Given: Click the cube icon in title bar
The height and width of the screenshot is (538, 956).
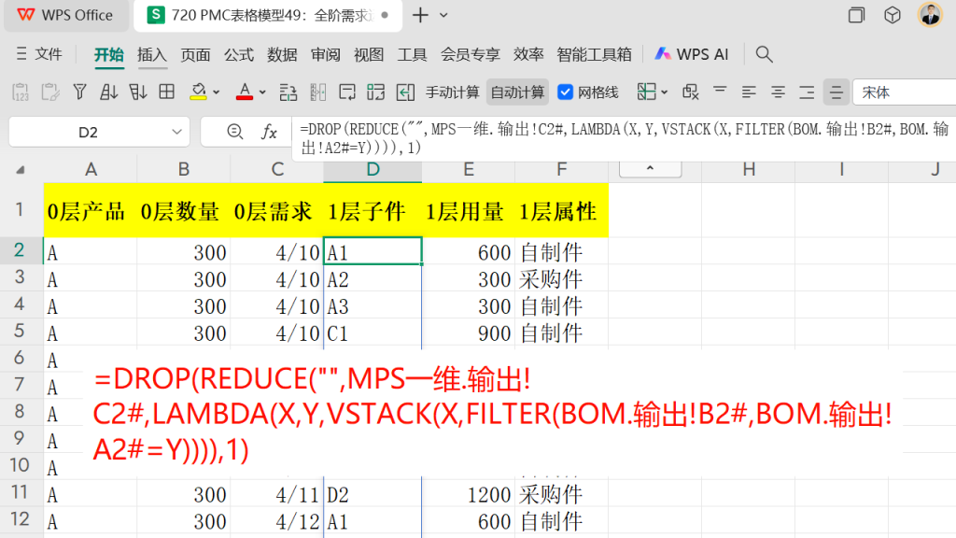Looking at the screenshot, I should [892, 15].
